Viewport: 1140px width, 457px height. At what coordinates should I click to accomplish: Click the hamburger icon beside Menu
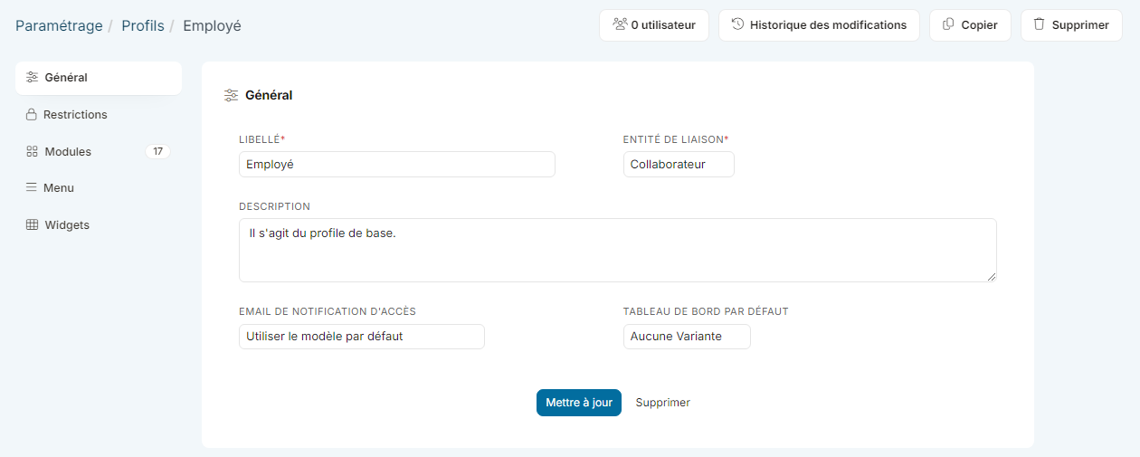tap(32, 187)
